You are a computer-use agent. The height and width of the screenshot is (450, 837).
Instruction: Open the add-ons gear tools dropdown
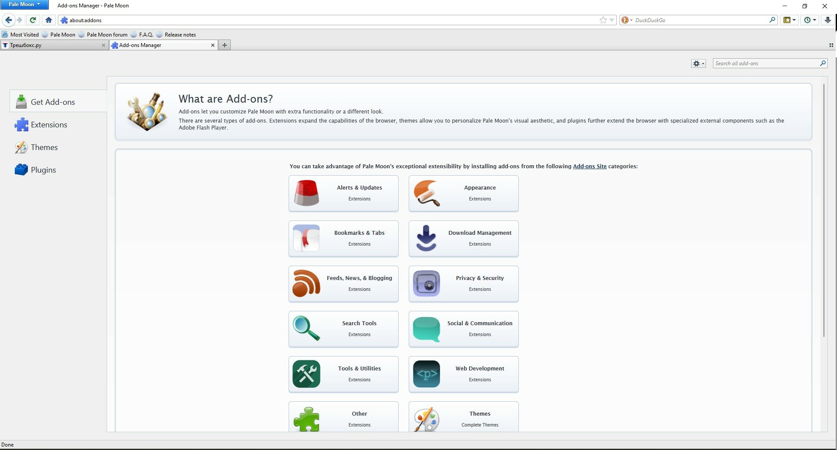click(x=698, y=63)
